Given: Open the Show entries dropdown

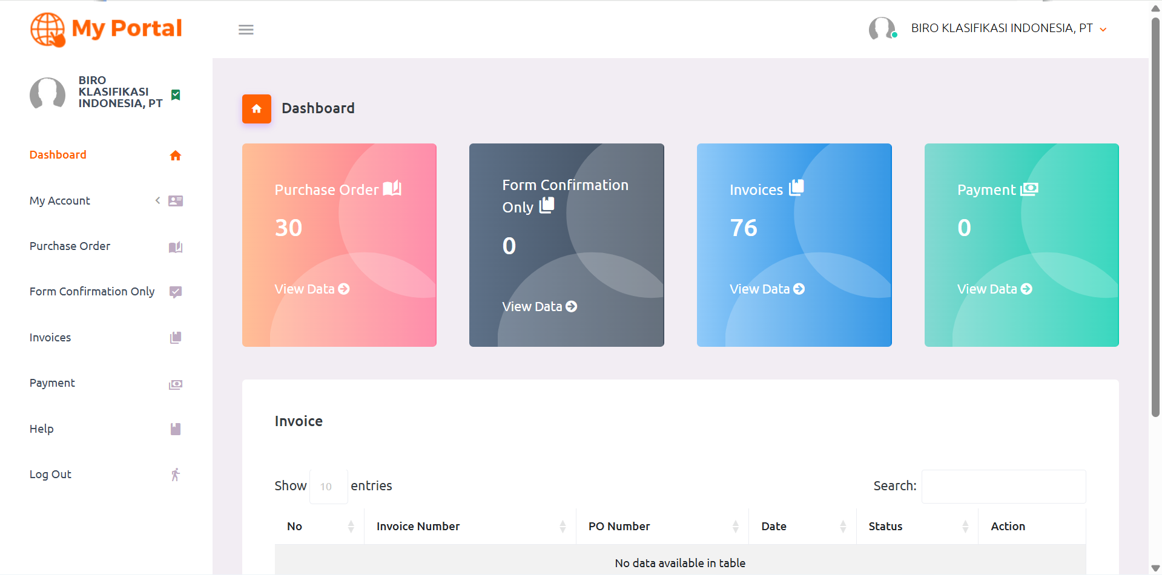Looking at the screenshot, I should 329,487.
